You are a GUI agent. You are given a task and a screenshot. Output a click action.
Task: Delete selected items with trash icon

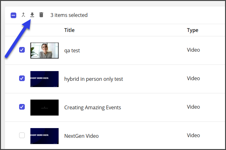coord(41,15)
